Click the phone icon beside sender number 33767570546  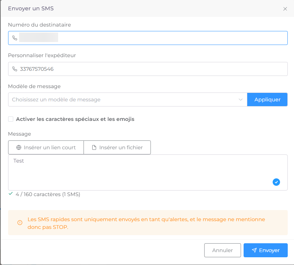tap(15, 69)
